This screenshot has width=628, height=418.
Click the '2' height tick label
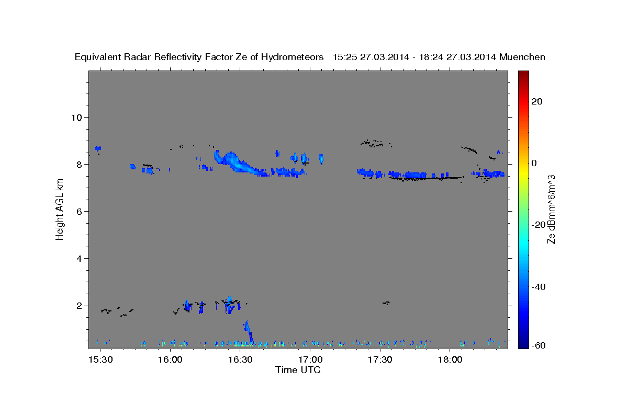tap(80, 306)
